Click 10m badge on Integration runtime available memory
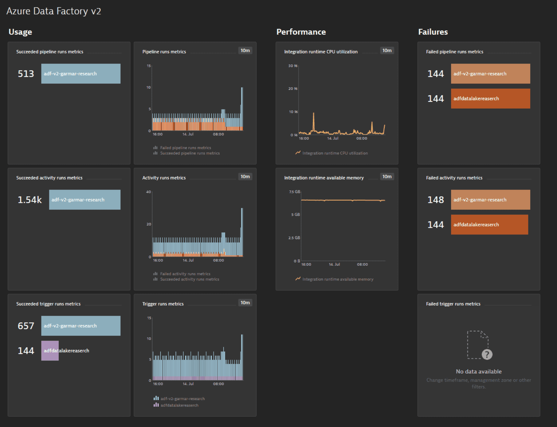 point(387,176)
